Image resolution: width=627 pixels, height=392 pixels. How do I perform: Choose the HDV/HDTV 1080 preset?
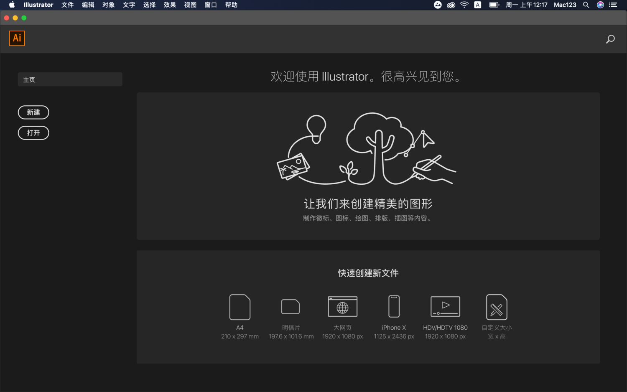(445, 316)
